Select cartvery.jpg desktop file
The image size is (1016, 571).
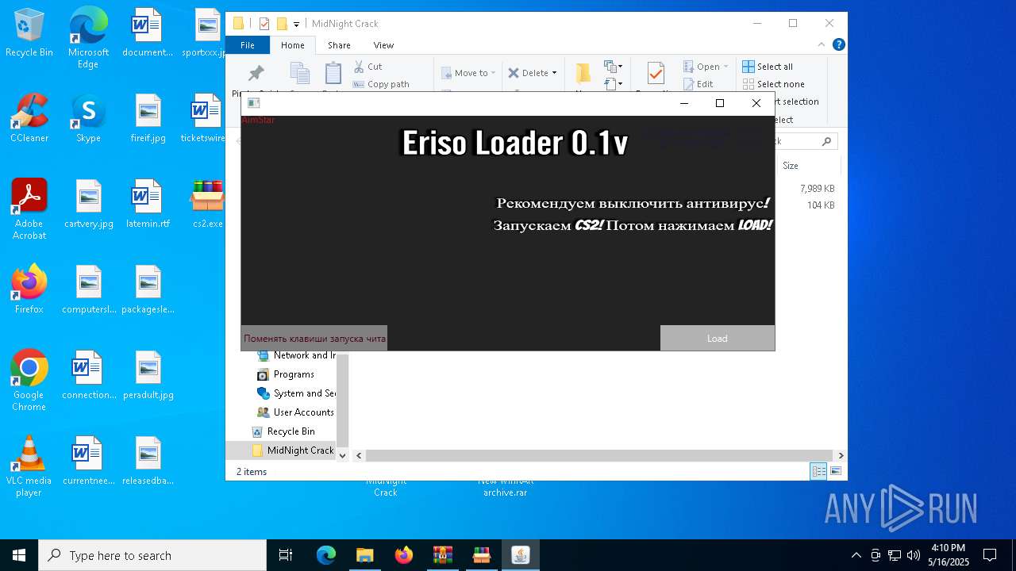89,204
